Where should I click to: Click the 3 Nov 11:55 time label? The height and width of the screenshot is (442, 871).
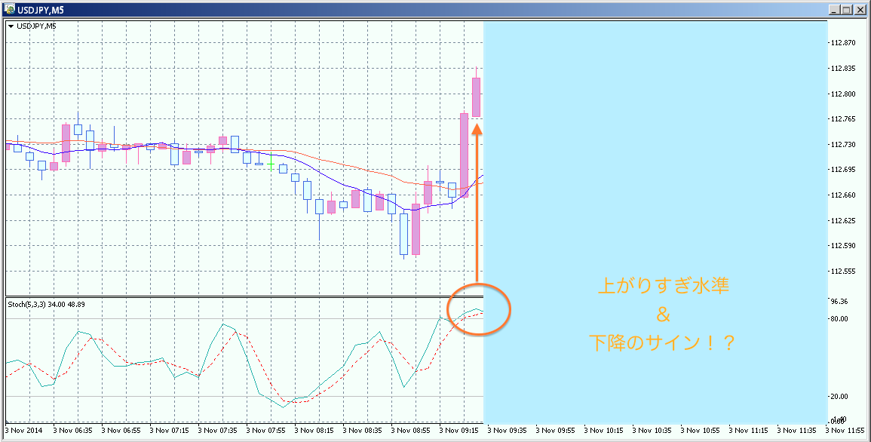point(847,431)
